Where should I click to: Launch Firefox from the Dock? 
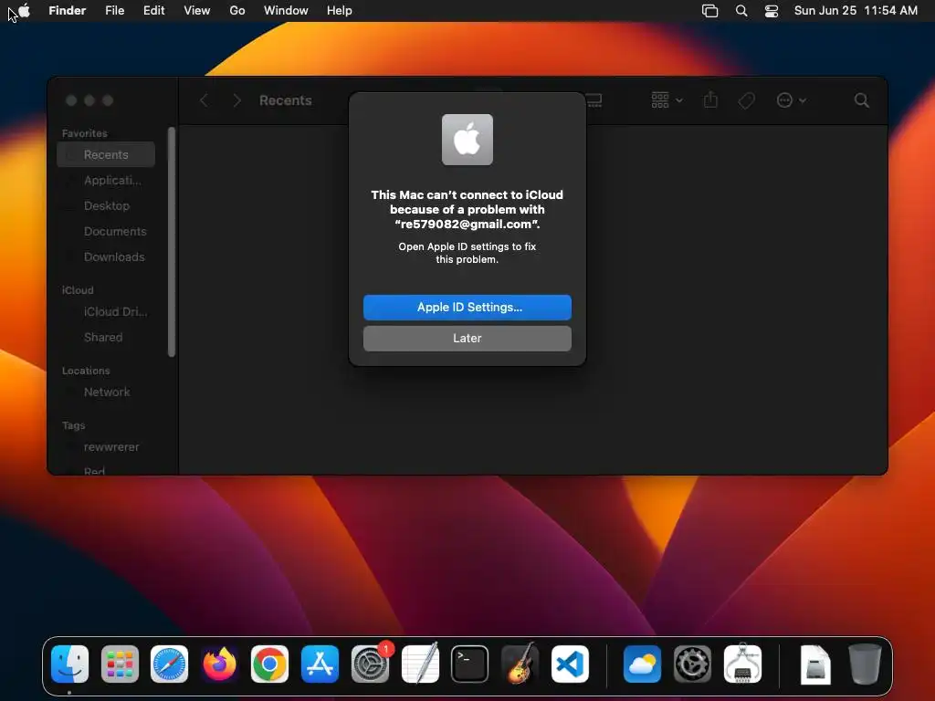point(219,664)
